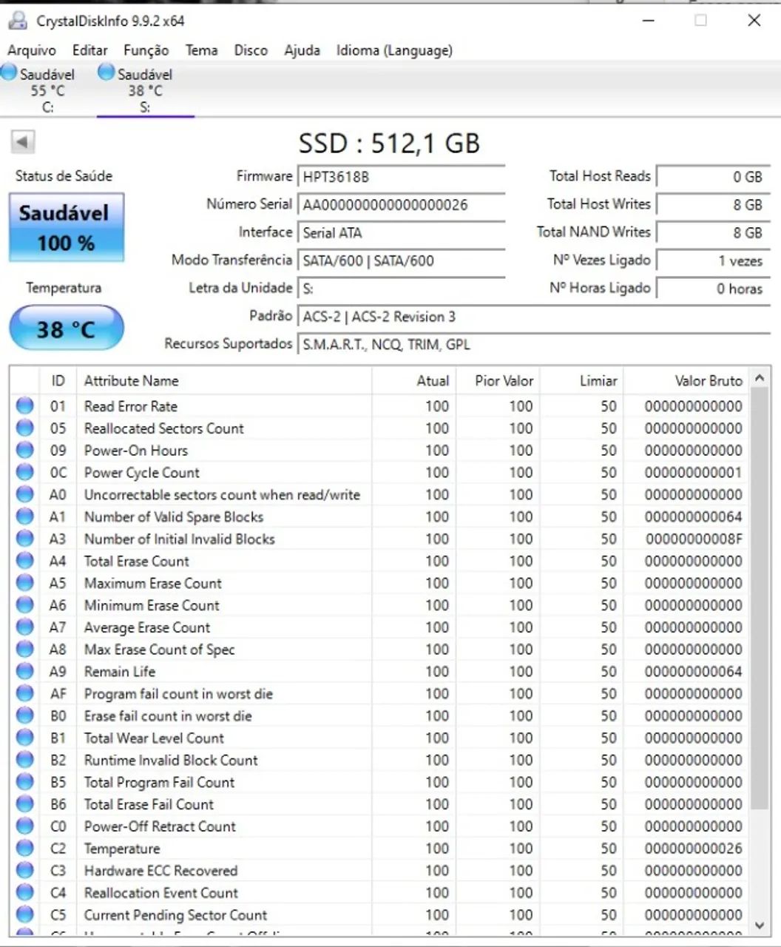Image resolution: width=781 pixels, height=947 pixels.
Task: Click the Nº Vezes Ligado value field
Action: click(x=712, y=260)
